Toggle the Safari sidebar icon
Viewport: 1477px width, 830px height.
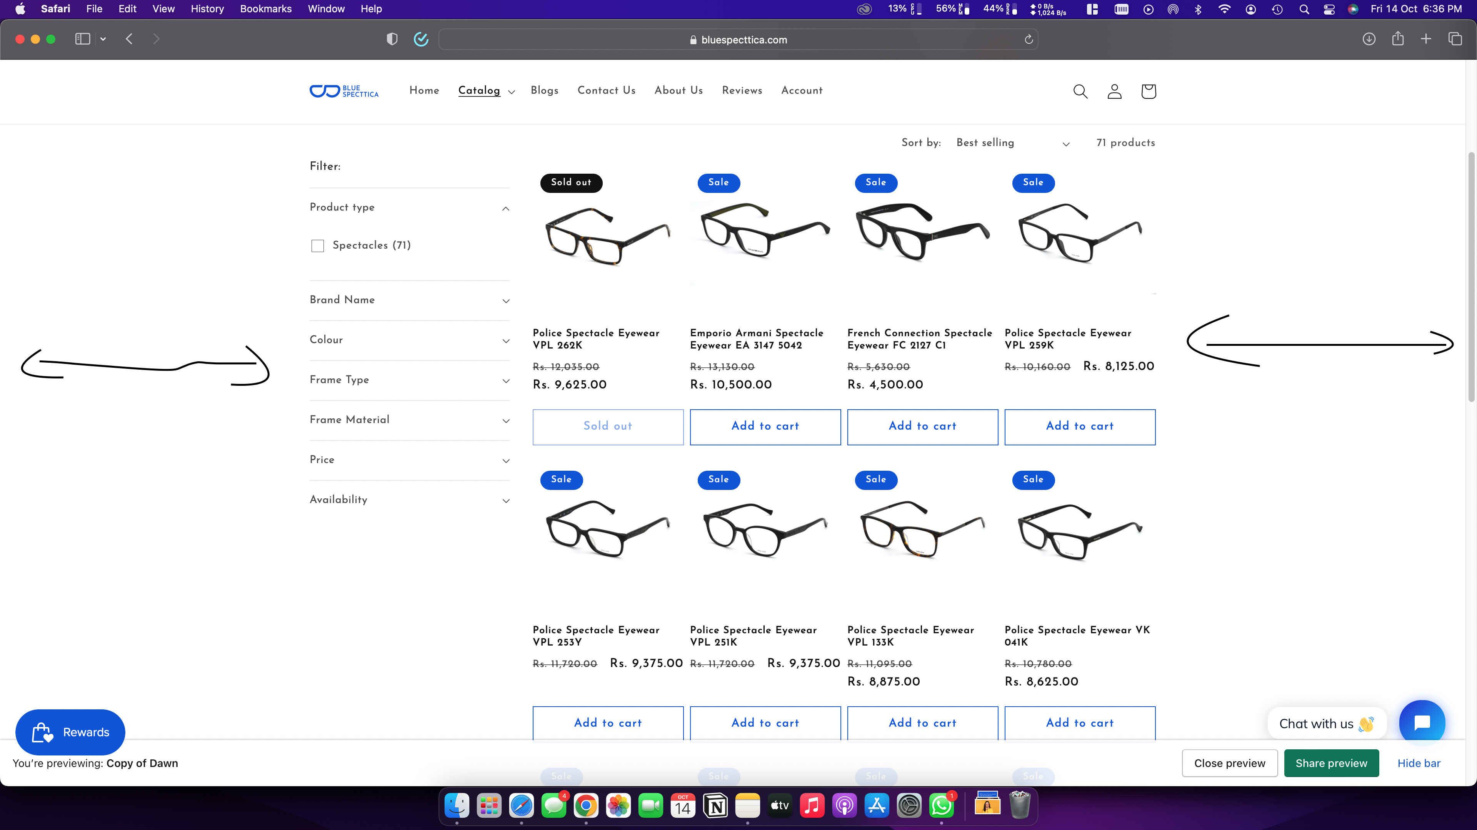tap(83, 39)
